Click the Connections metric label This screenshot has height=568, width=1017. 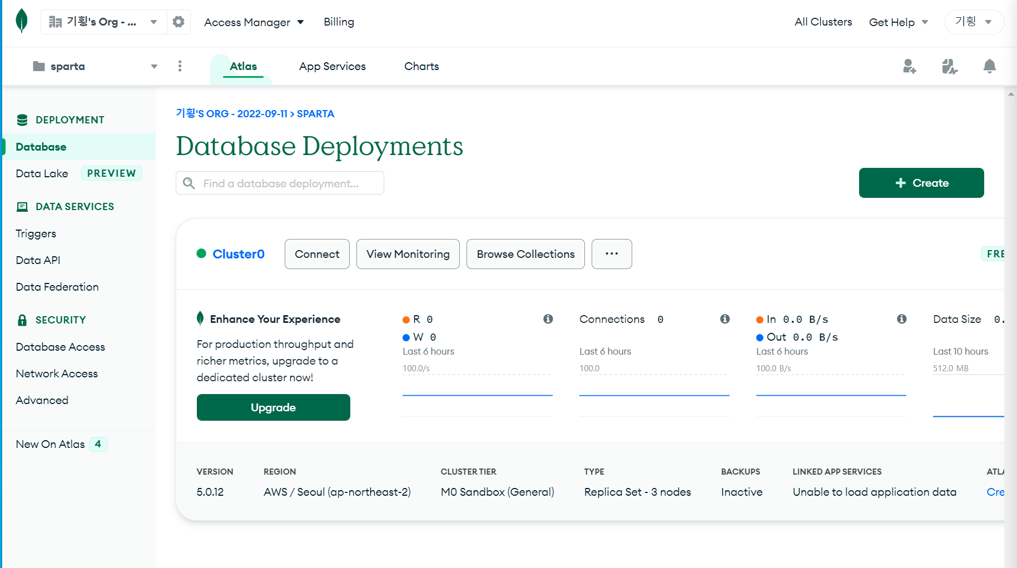612,319
